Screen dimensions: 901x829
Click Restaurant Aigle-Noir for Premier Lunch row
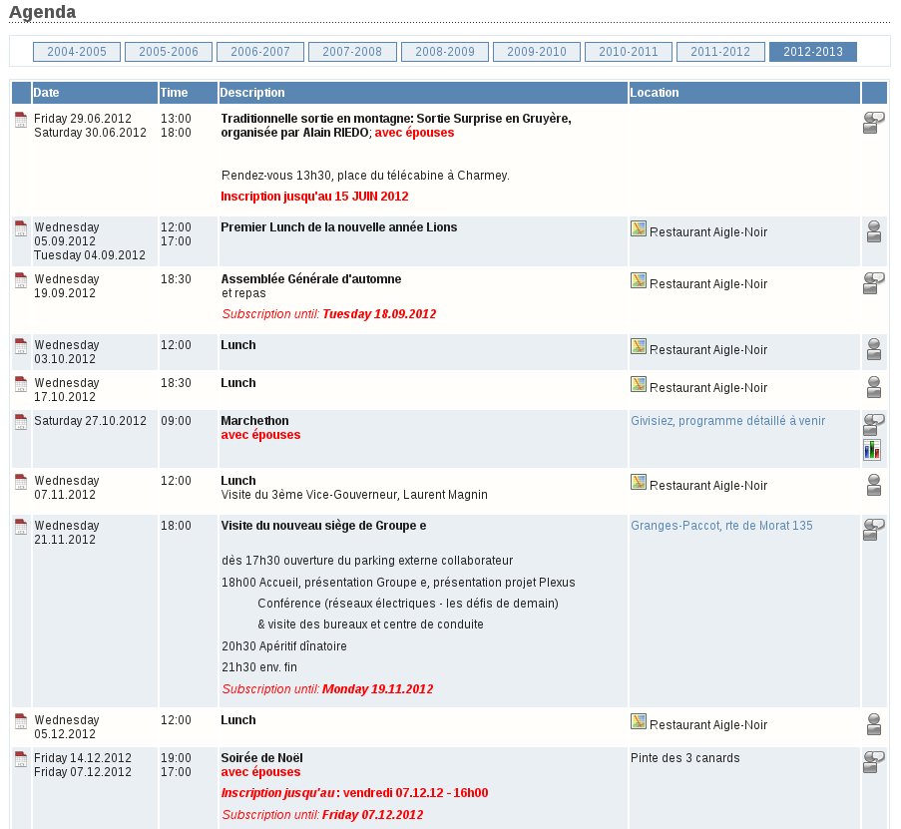point(708,232)
